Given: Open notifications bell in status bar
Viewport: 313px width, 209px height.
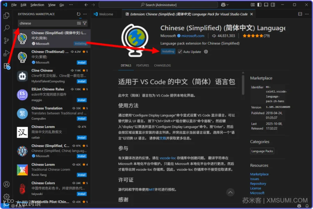Looking at the screenshot, I should pyautogui.click(x=307, y=206).
